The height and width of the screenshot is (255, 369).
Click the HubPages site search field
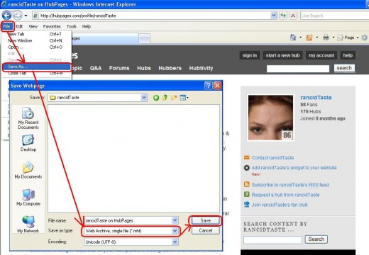pos(298,69)
